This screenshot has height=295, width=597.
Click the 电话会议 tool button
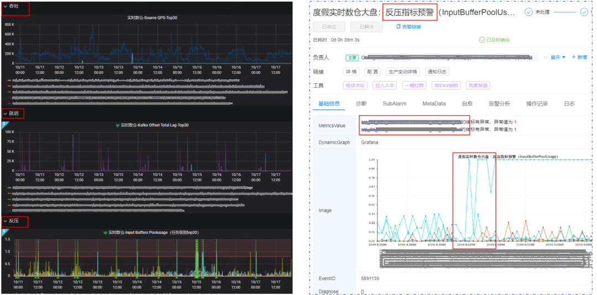pyautogui.click(x=355, y=85)
